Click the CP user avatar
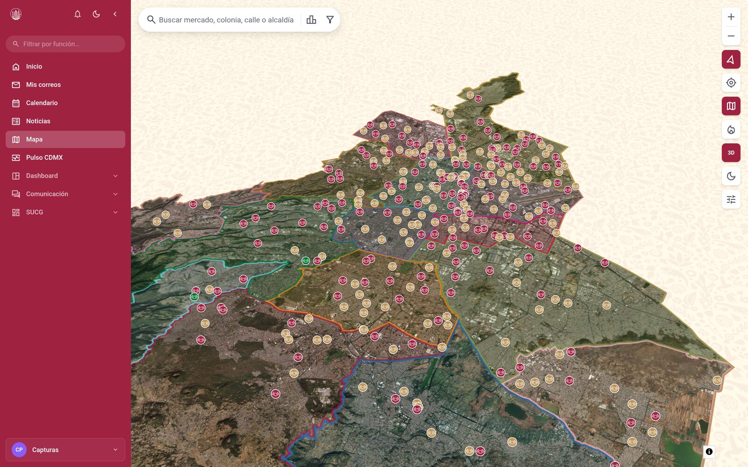This screenshot has width=748, height=467. point(19,450)
